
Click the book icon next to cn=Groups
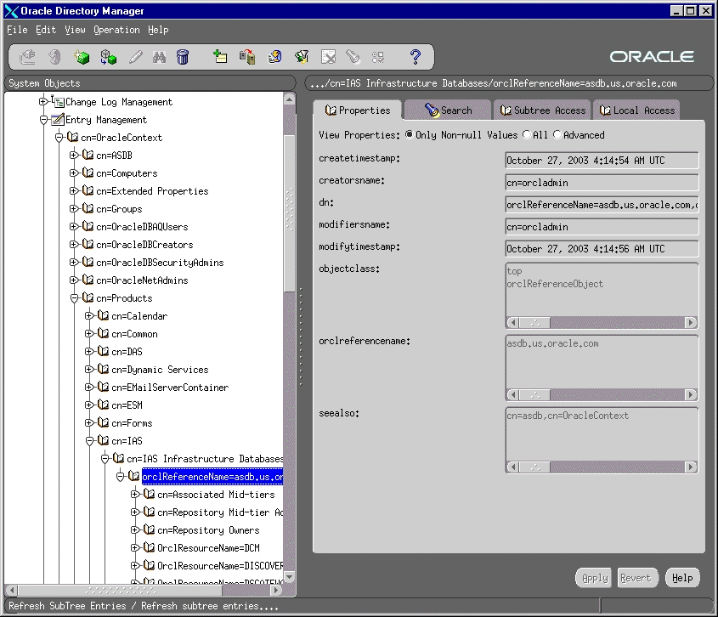click(88, 208)
